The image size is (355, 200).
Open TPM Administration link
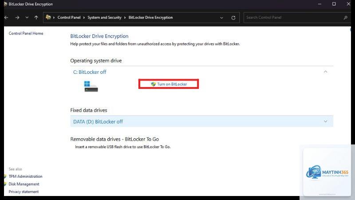[x=25, y=176]
